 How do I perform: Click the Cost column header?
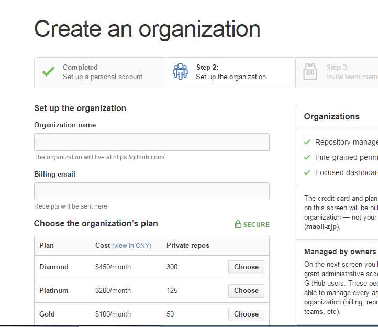pyautogui.click(x=103, y=245)
